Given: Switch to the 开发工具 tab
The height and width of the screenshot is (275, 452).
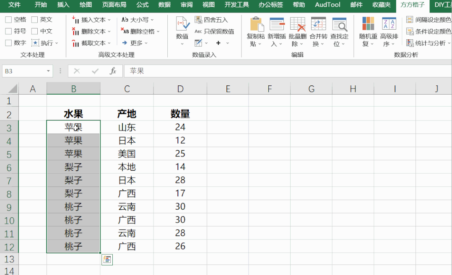Looking at the screenshot, I should (236, 5).
